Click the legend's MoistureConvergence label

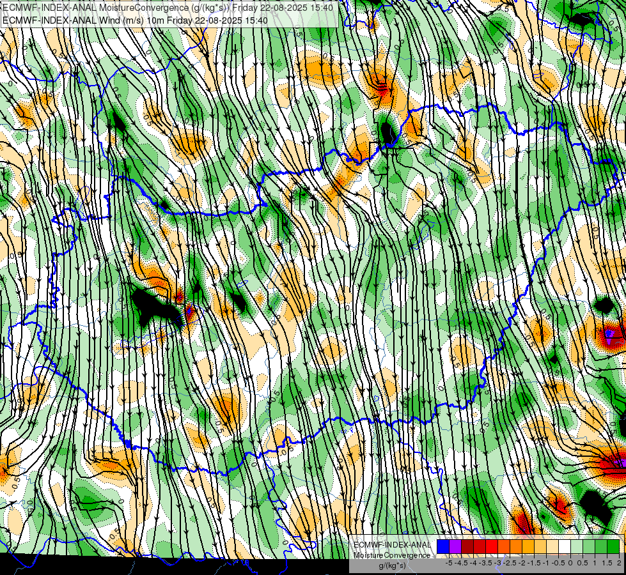point(392,555)
